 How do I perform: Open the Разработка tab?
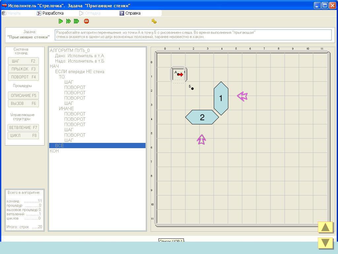pyautogui.click(x=50, y=13)
